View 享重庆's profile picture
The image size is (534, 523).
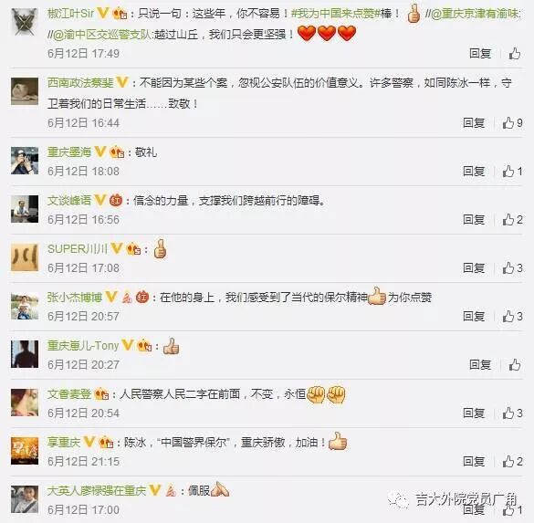pos(25,451)
